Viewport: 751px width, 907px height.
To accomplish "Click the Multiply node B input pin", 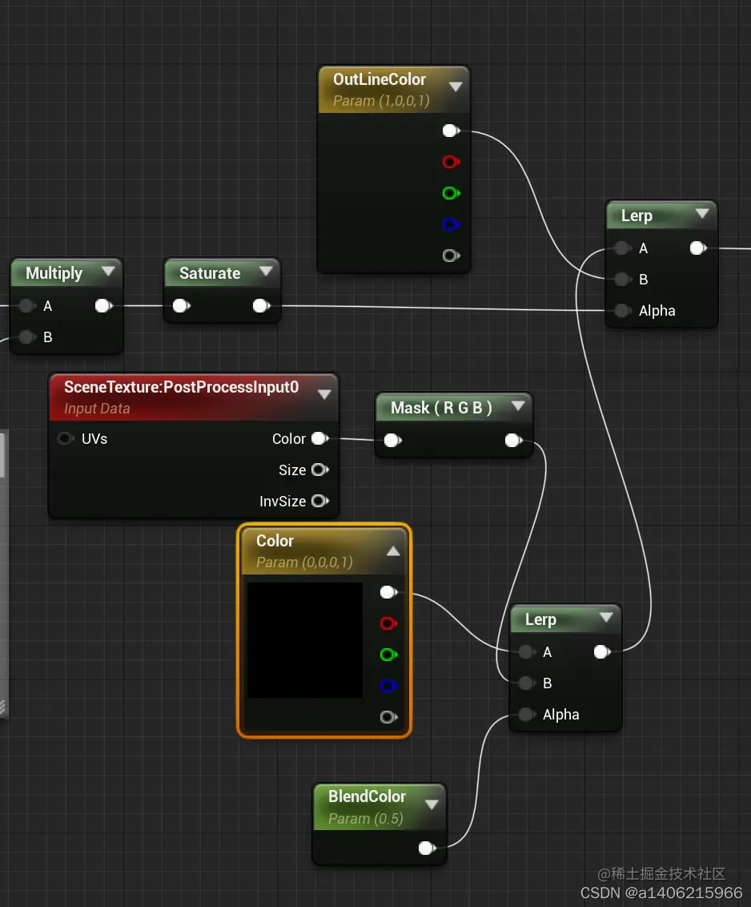I will click(27, 337).
